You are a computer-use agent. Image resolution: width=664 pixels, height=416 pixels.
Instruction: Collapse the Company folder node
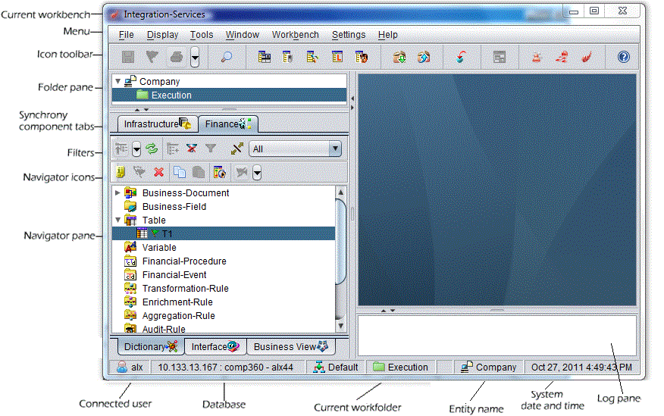pos(117,81)
